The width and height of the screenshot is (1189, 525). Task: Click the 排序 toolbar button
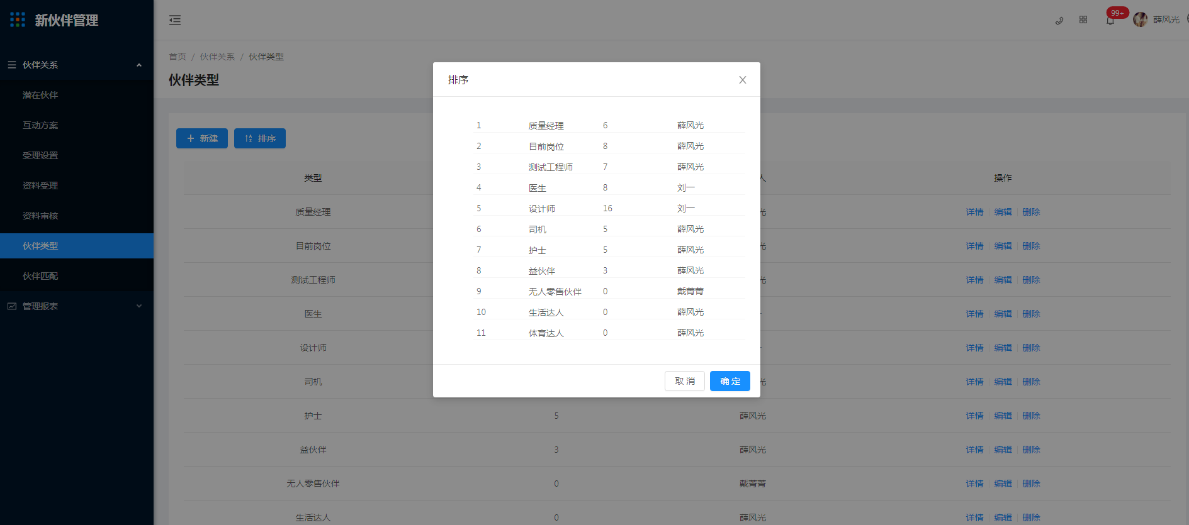(x=260, y=138)
